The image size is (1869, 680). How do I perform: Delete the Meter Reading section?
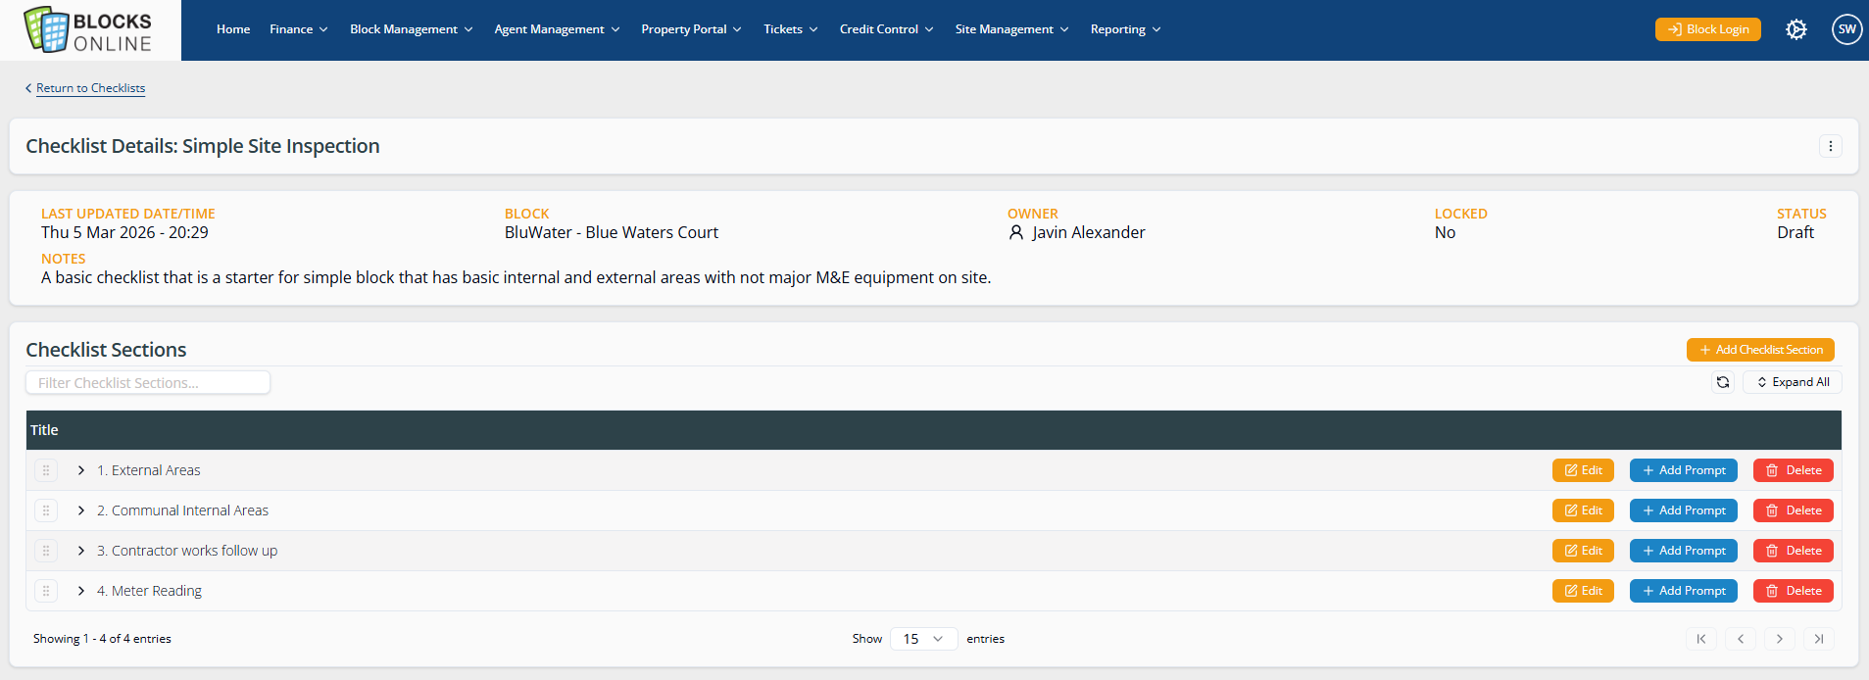point(1793,591)
